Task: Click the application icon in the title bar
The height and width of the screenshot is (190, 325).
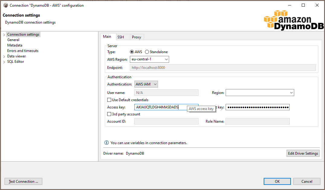Action: pos(5,5)
